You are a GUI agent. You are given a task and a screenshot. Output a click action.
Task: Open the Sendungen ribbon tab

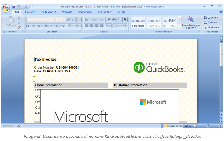[x=85, y=12]
